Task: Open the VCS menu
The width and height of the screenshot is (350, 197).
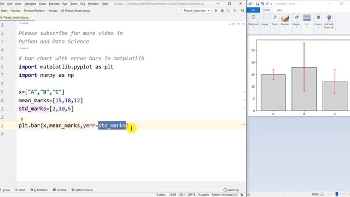Action: [83, 4]
